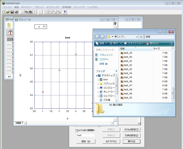Click the back arrow in the file explorer

[x=97, y=37]
